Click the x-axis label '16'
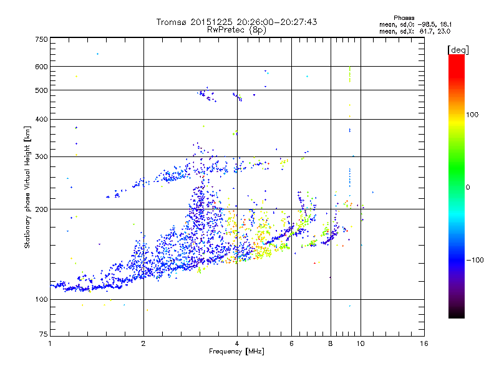499x374 pixels. [x=424, y=343]
